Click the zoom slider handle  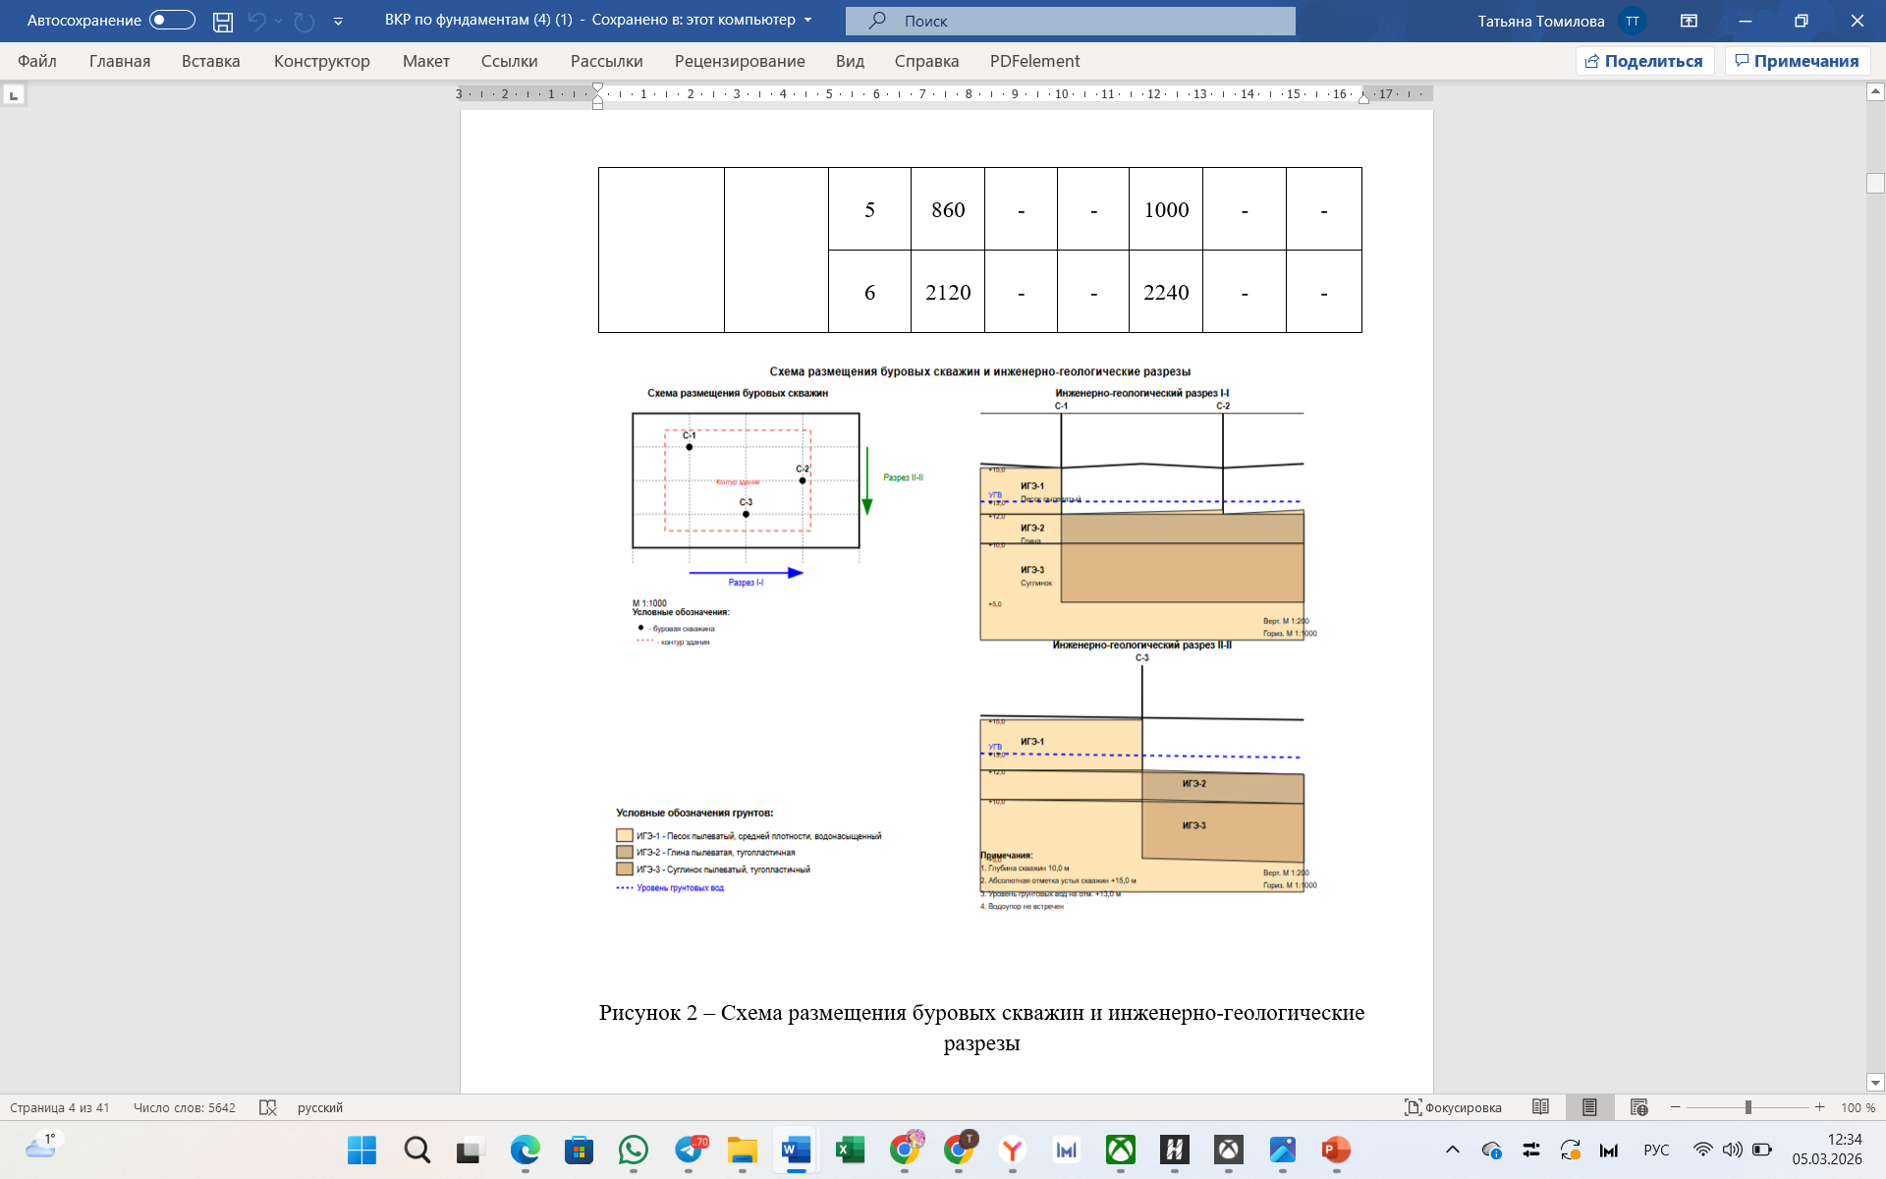1748,1107
